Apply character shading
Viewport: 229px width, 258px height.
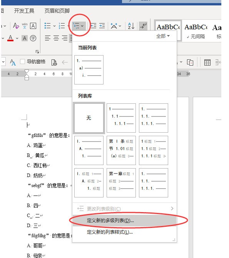(25, 38)
